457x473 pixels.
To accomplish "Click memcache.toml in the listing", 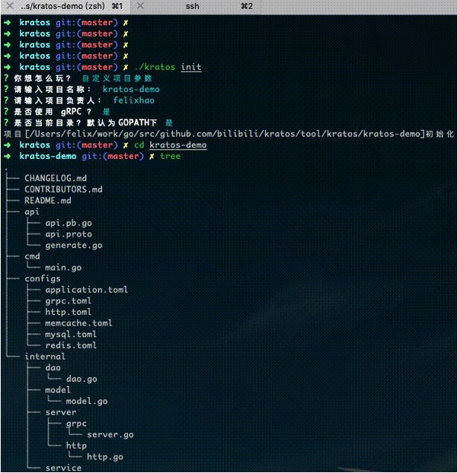I will tap(78, 323).
